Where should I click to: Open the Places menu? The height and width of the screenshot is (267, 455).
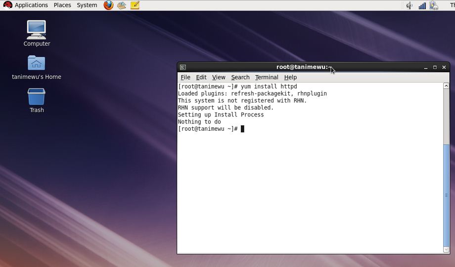click(62, 5)
